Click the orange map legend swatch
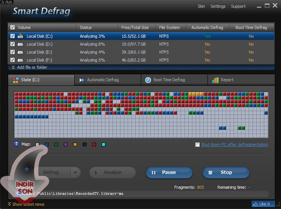 coord(75,144)
